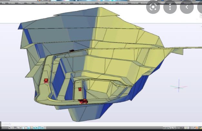Click the next image arrow at right edge
This screenshot has height=131, width=202.
[200, 7]
